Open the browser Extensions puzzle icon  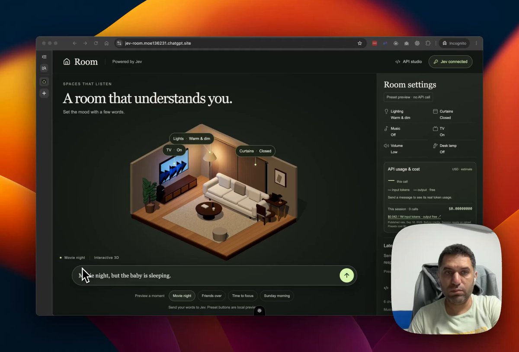(x=428, y=43)
